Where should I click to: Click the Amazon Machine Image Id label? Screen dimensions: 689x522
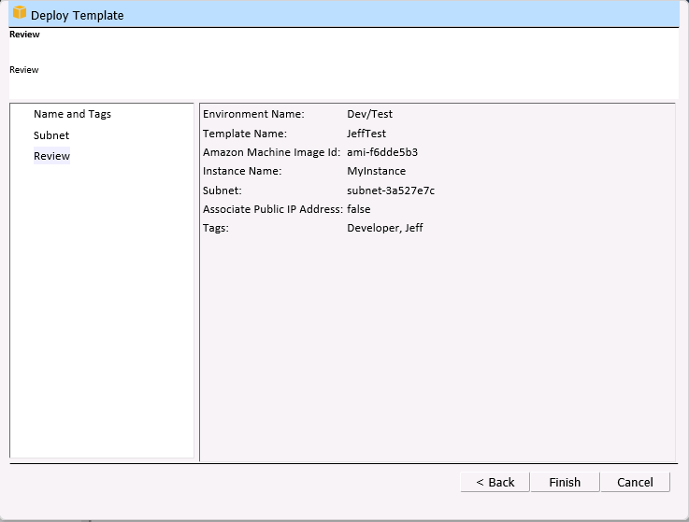coord(271,152)
